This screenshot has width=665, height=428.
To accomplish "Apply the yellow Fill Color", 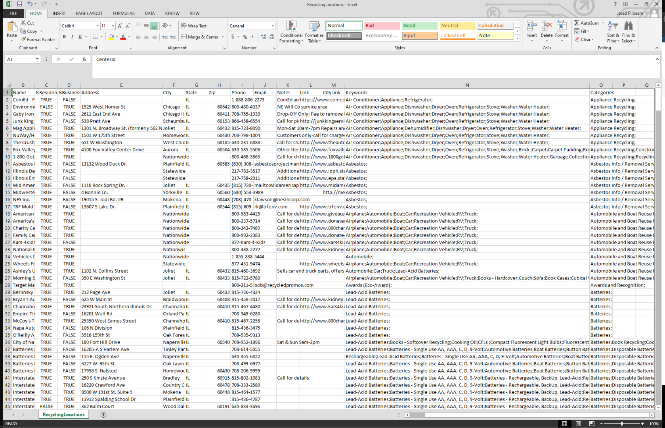I will pos(111,37).
